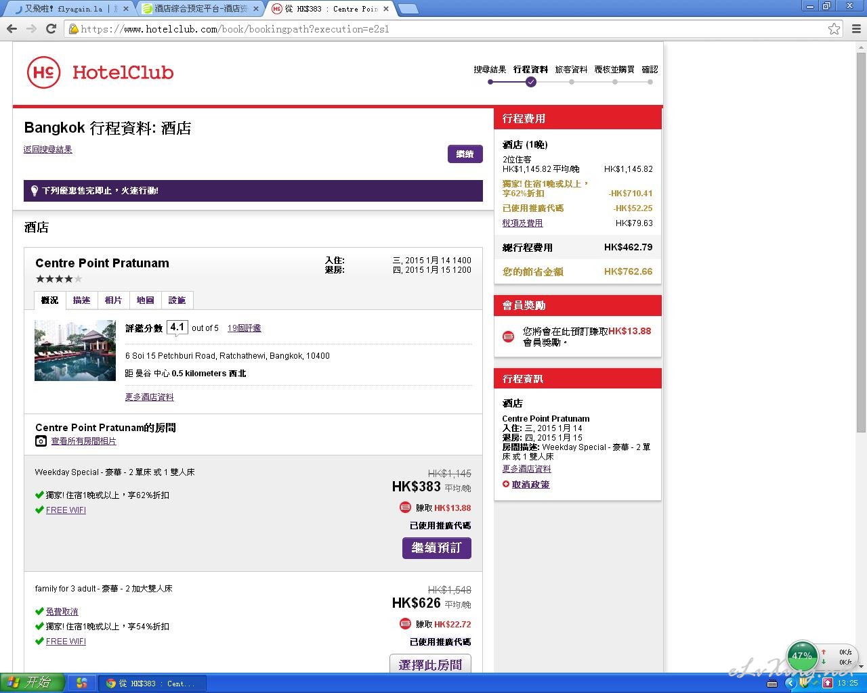Click the rewards icon beside 賺取 HK$22.72
The width and height of the screenshot is (867, 693).
click(x=405, y=624)
